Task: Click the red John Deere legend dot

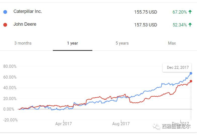Action: (x=5, y=25)
